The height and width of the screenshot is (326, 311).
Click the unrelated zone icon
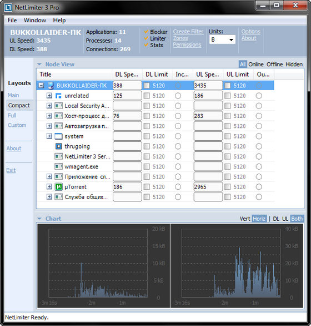pyautogui.click(x=58, y=96)
